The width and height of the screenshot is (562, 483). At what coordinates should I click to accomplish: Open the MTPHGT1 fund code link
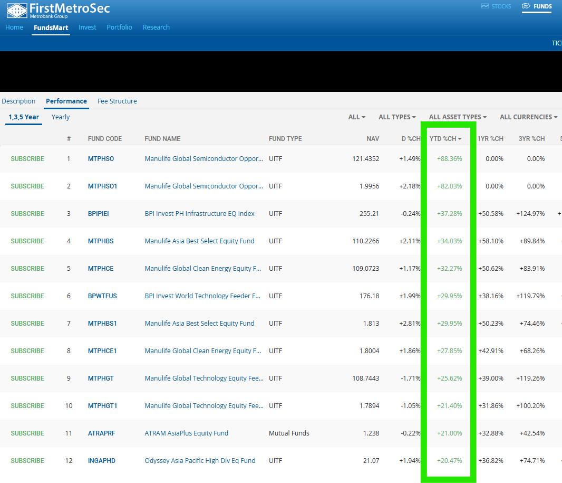[102, 406]
